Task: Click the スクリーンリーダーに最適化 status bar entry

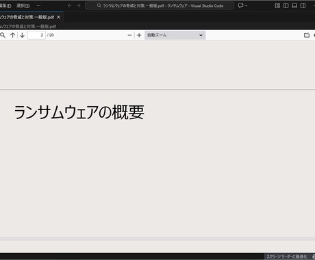Action: pyautogui.click(x=287, y=257)
